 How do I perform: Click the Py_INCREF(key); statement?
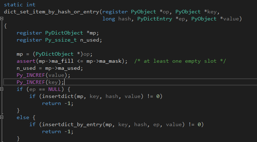click(x=40, y=82)
